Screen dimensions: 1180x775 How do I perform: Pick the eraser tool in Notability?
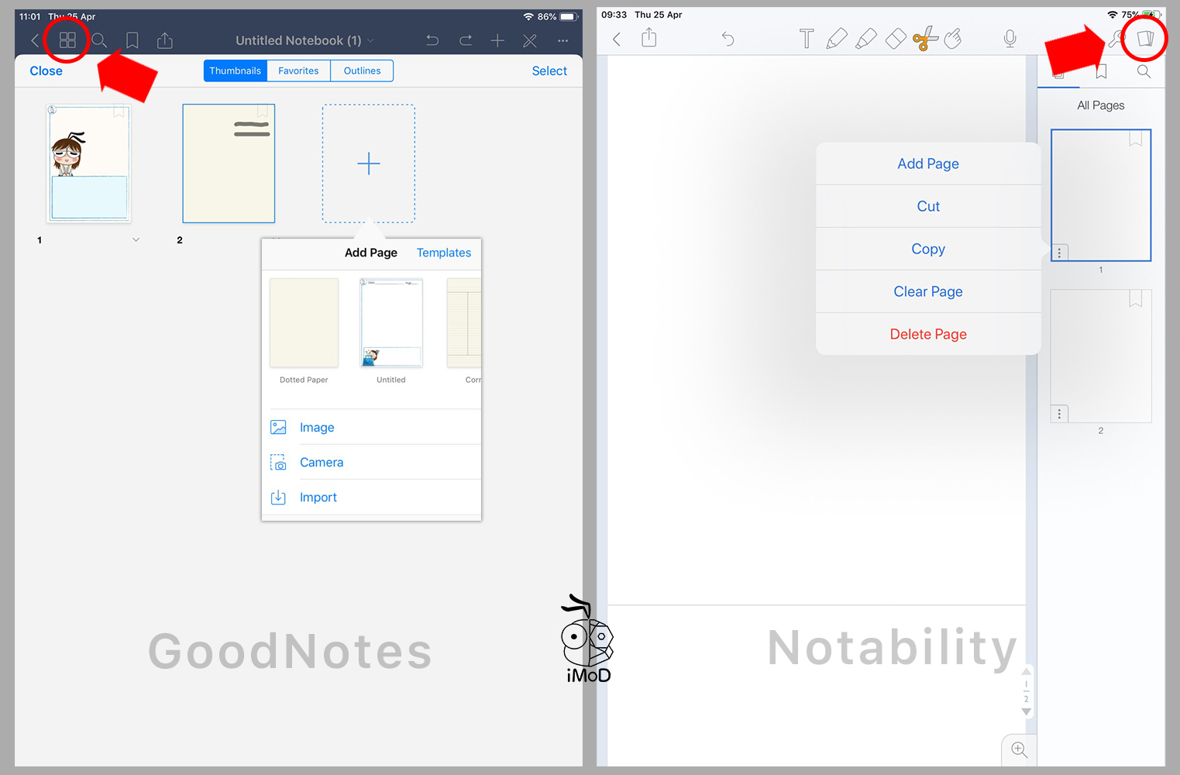pos(896,39)
